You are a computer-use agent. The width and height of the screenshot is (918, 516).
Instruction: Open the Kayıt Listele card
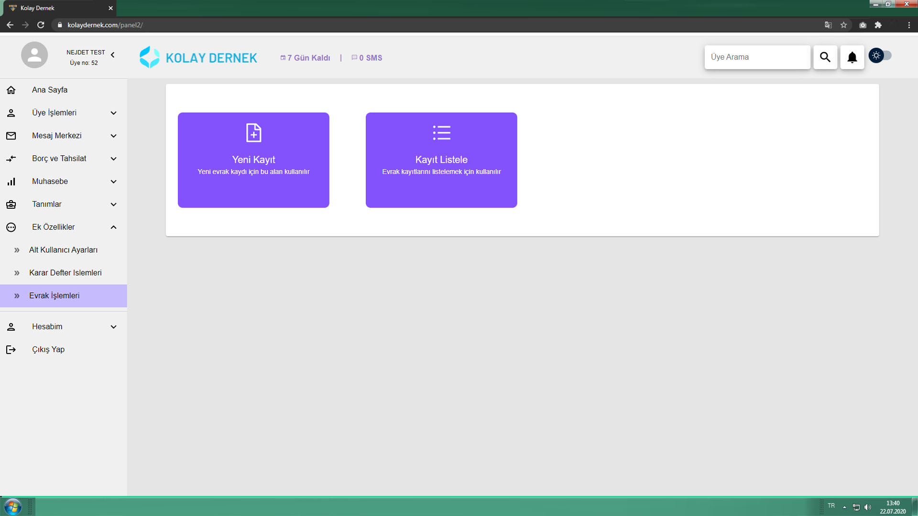(441, 160)
